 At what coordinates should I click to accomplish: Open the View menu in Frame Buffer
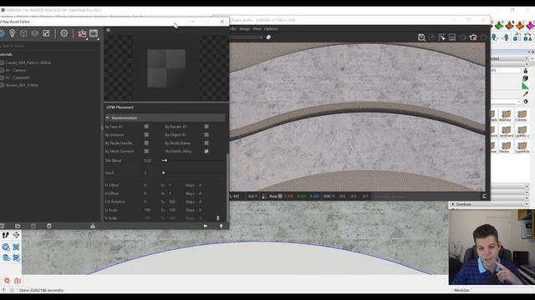257,29
